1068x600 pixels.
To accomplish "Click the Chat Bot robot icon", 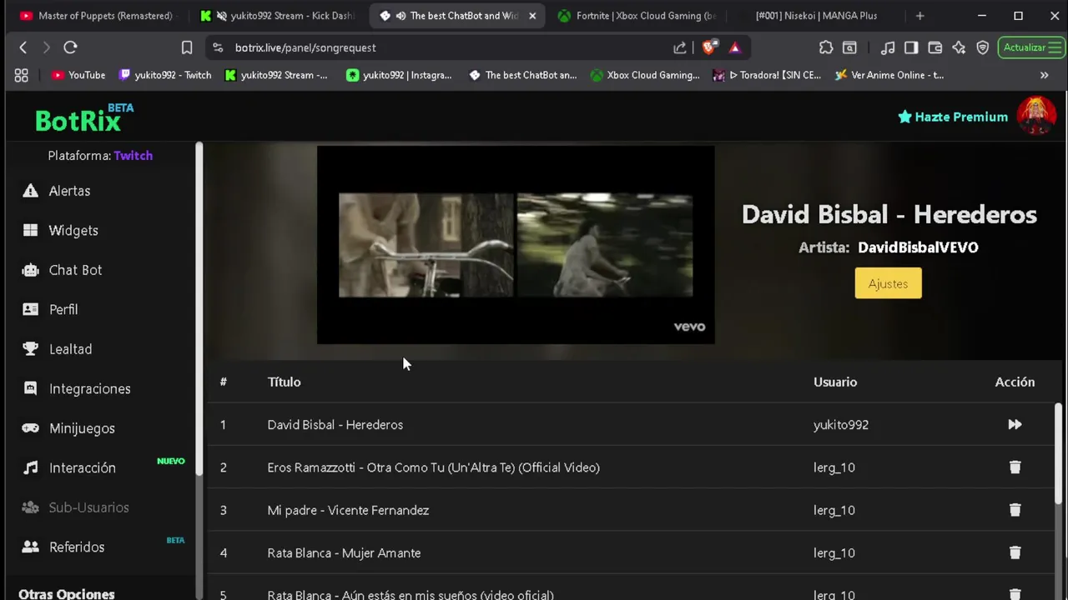I will tap(31, 270).
